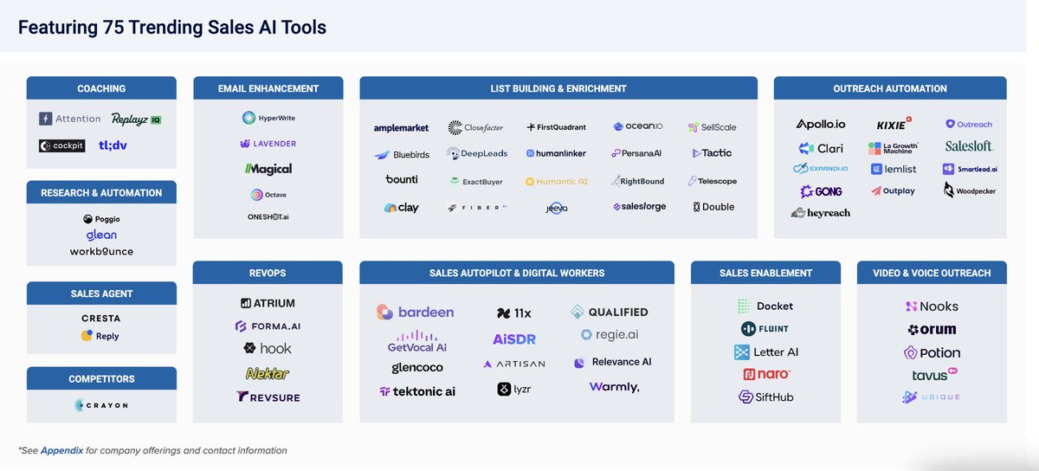Click the Reply logo under Sales Agent

point(100,336)
